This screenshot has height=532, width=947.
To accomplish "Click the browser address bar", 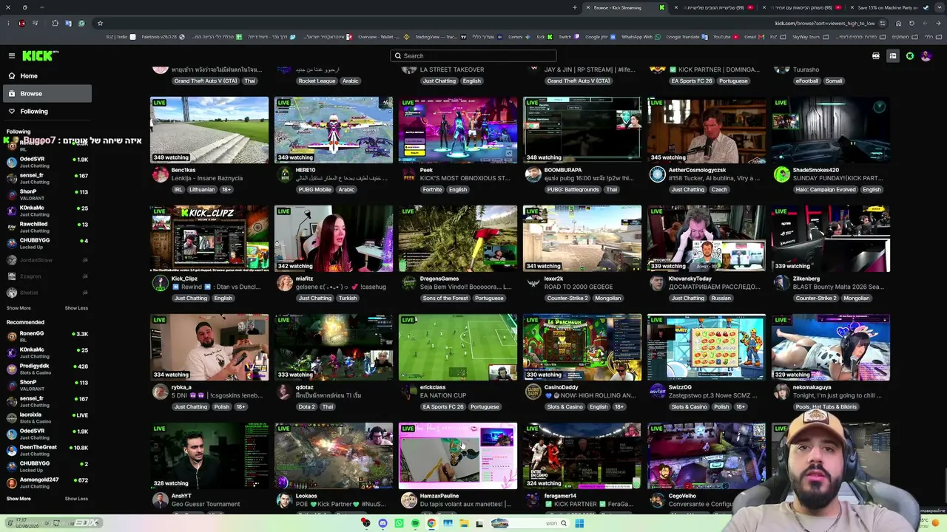I will click(473, 23).
